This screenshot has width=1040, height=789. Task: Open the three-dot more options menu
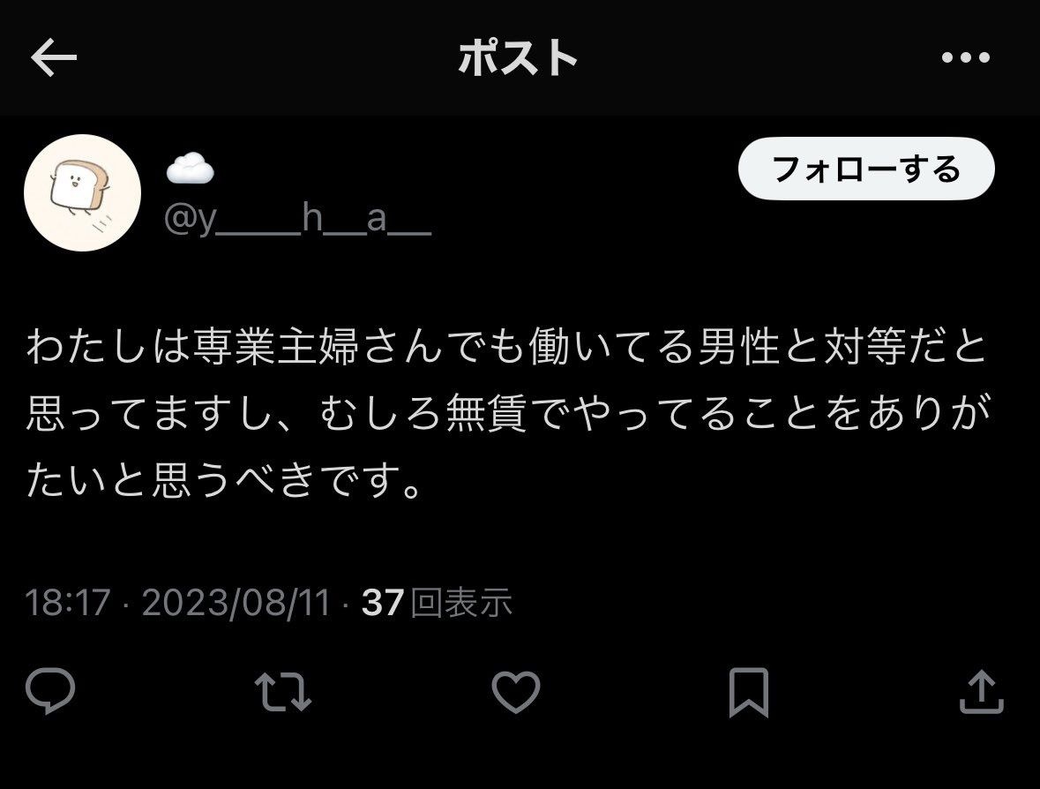point(966,57)
